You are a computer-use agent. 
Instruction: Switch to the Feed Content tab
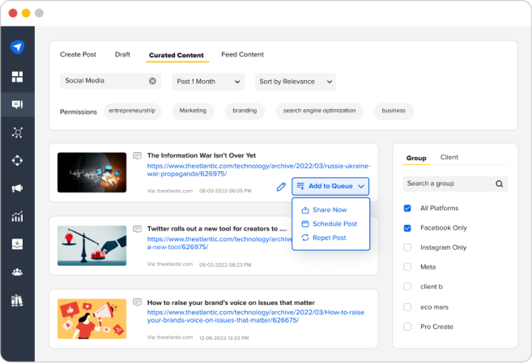[242, 54]
